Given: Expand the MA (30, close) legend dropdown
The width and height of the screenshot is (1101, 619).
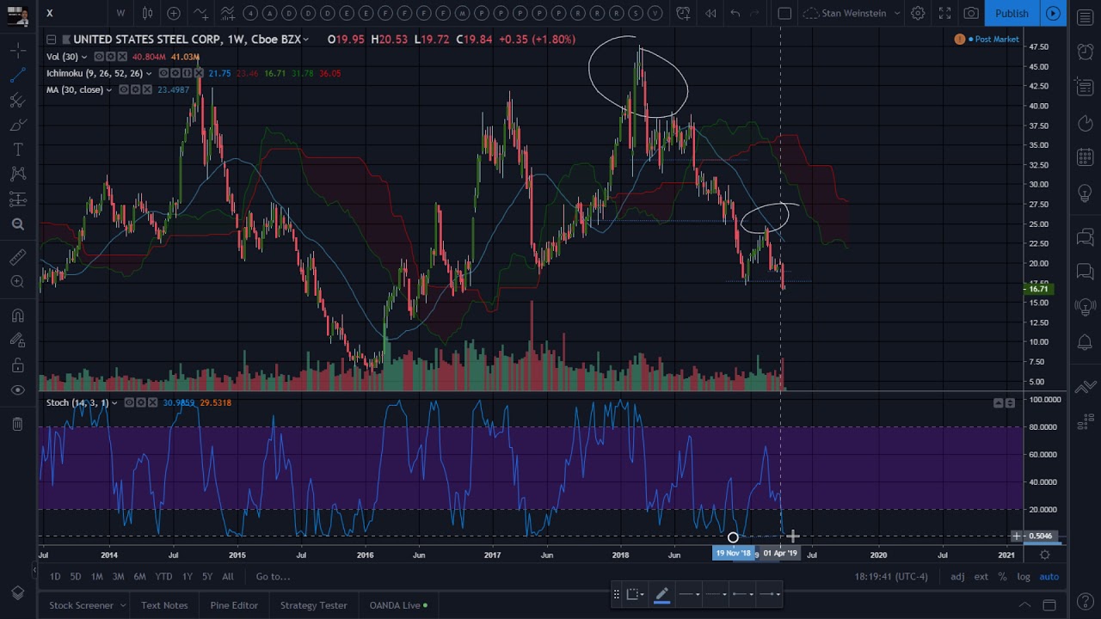Looking at the screenshot, I should (x=108, y=89).
